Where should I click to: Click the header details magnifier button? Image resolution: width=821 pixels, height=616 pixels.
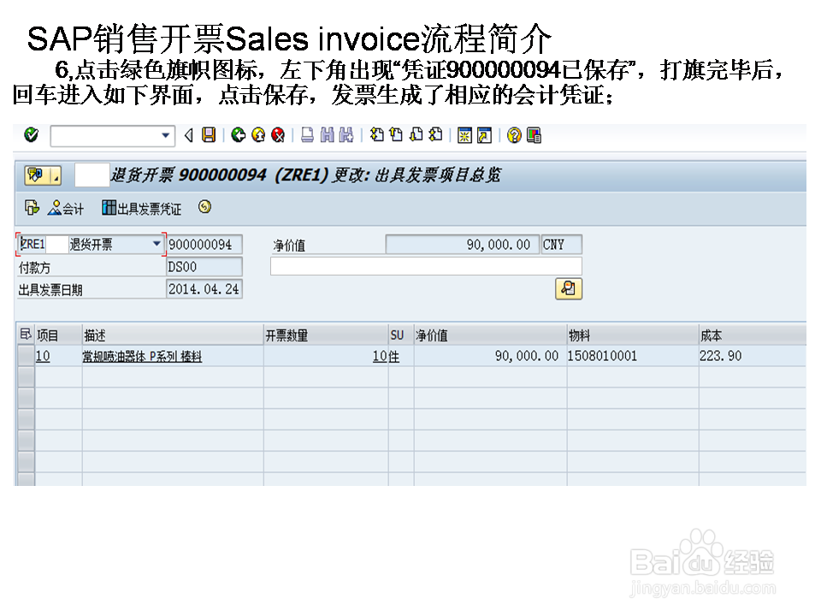coord(569,288)
